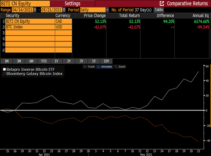211x156 pixels.
Task: Click the -99.54% annual equivalent value
Action: tap(203, 27)
